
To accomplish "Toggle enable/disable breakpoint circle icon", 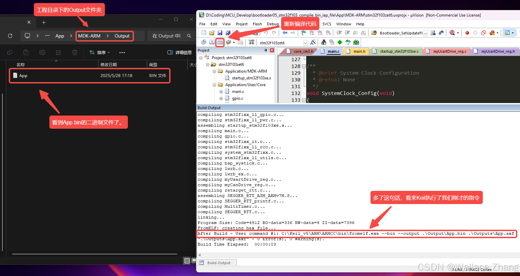I will pyautogui.click(x=475, y=33).
